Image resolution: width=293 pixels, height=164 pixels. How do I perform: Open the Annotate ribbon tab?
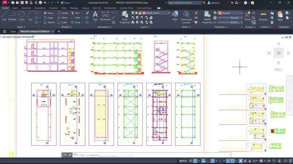pyautogui.click(x=26, y=8)
